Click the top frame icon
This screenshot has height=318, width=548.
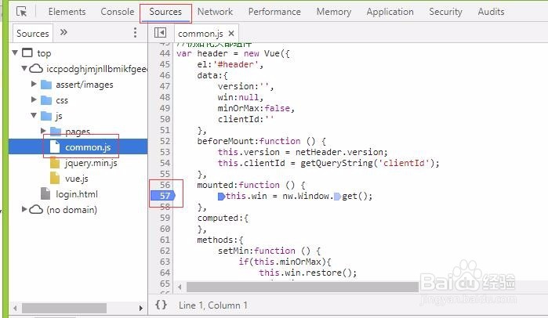(27, 52)
